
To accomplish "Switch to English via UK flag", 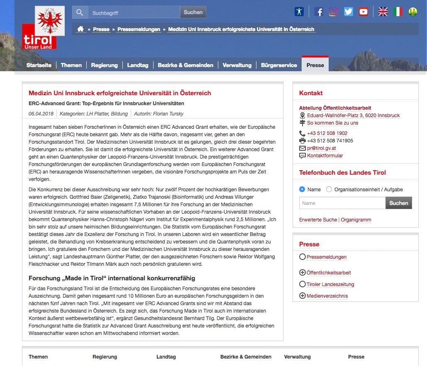I will 383,12.
